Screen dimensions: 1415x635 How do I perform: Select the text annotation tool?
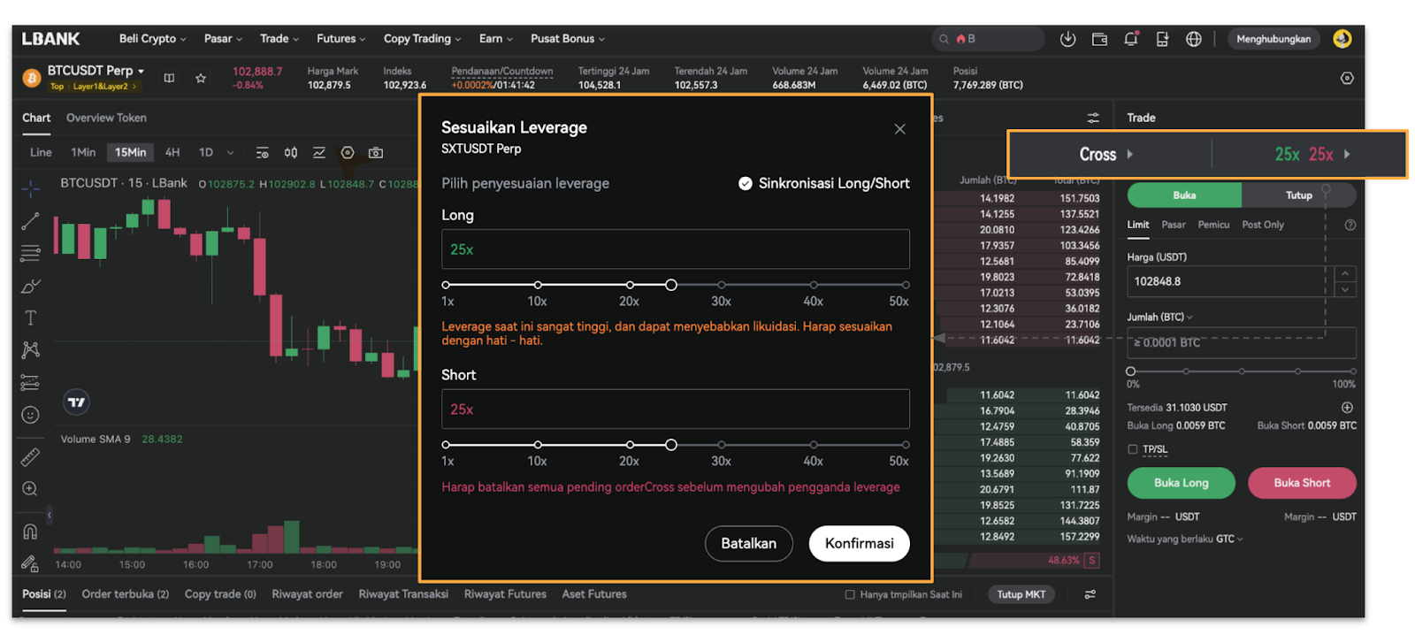pos(30,317)
